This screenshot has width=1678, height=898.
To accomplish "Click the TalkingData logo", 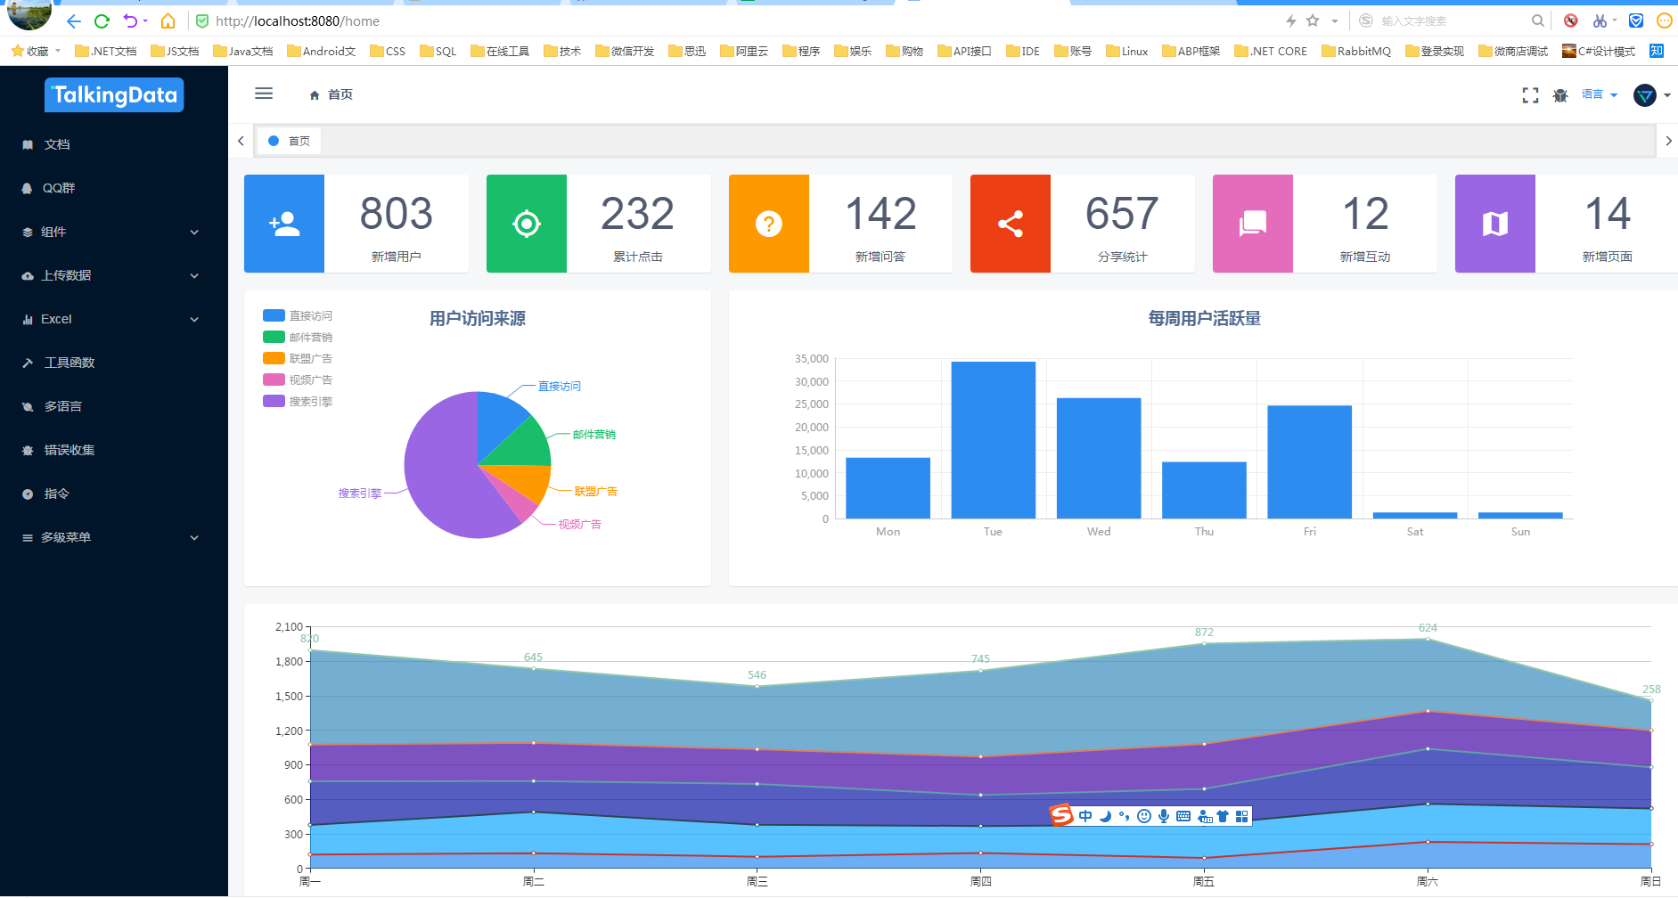I will tap(114, 94).
